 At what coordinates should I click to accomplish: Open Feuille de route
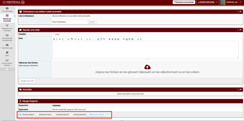(x=7, y=46)
